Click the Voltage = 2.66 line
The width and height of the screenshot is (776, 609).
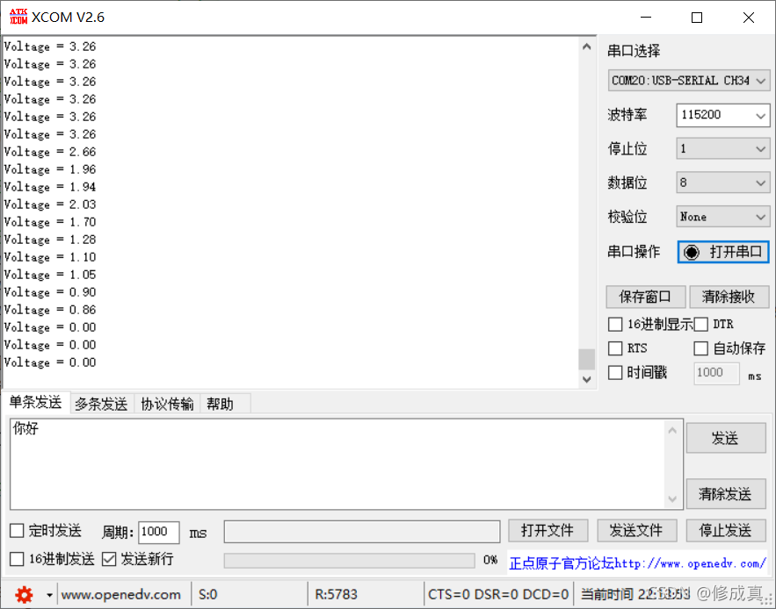point(50,152)
